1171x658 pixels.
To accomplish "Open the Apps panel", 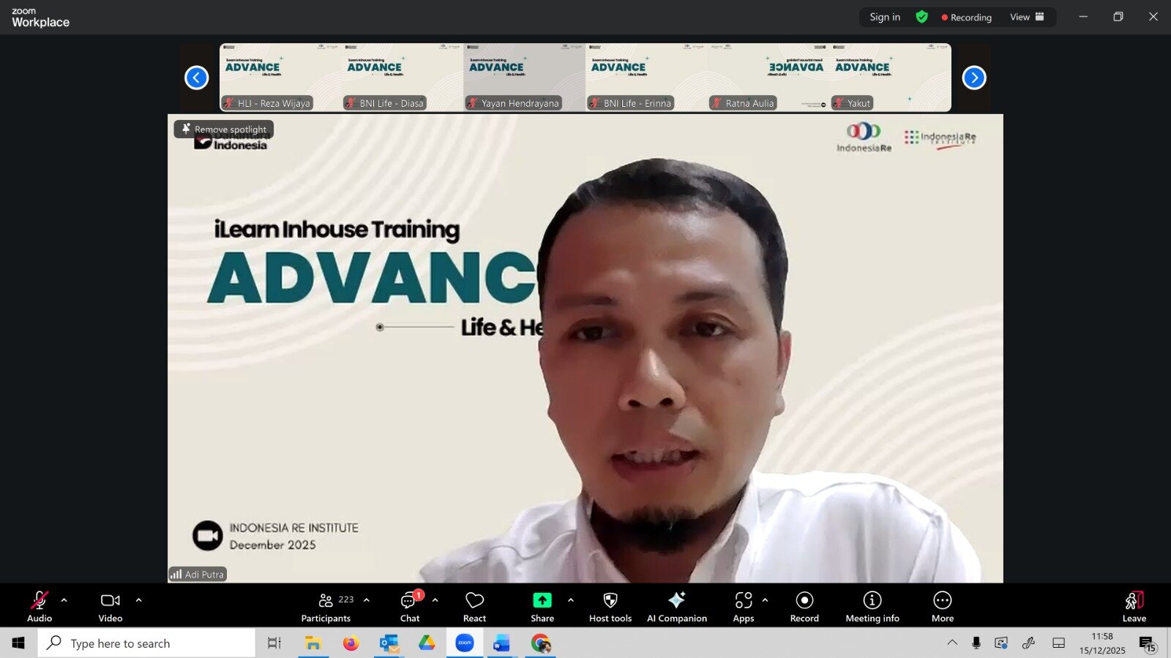I will [x=743, y=606].
